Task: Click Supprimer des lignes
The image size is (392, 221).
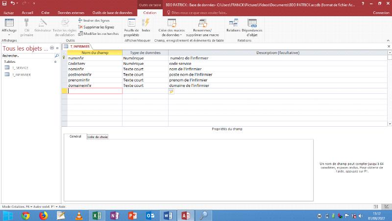Action: (x=96, y=27)
